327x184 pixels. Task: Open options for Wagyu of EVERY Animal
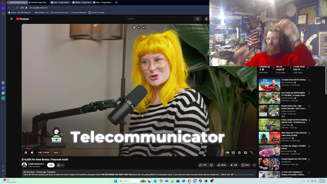[309, 146]
